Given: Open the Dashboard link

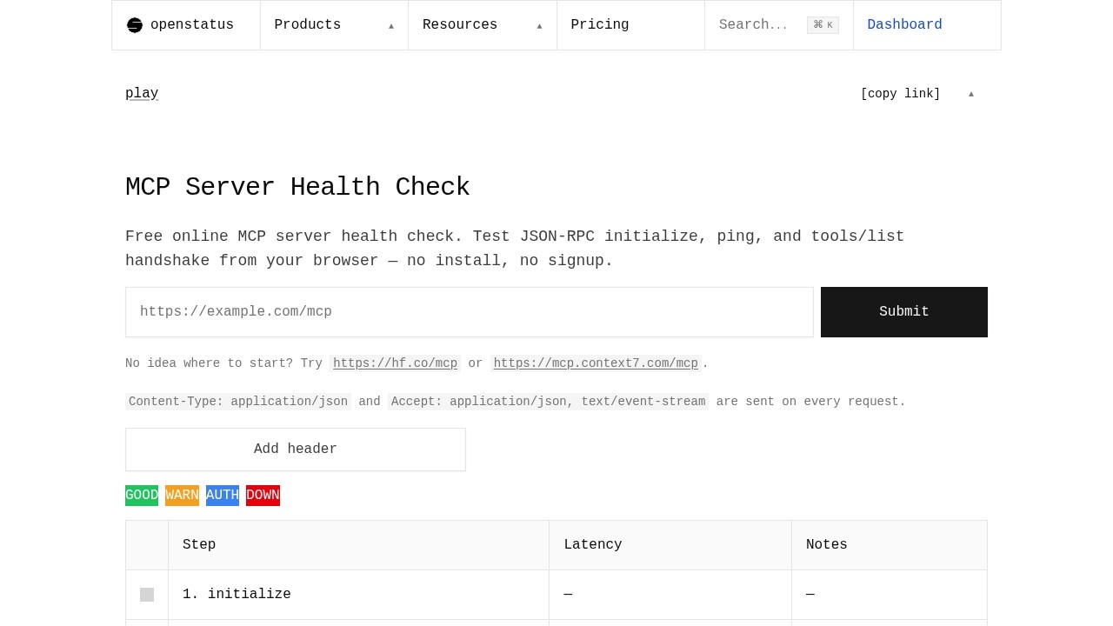Looking at the screenshot, I should pyautogui.click(x=927, y=25).
